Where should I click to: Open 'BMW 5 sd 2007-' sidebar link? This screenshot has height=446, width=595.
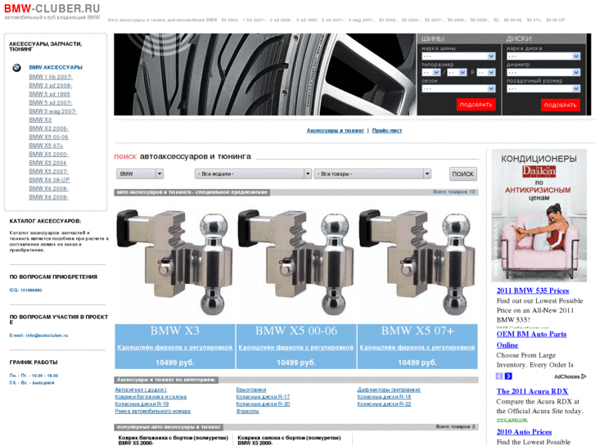tap(51, 102)
